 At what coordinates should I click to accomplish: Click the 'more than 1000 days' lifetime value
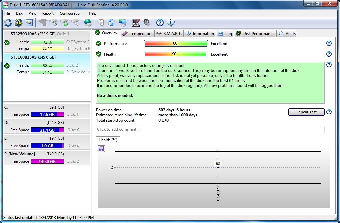(178, 115)
